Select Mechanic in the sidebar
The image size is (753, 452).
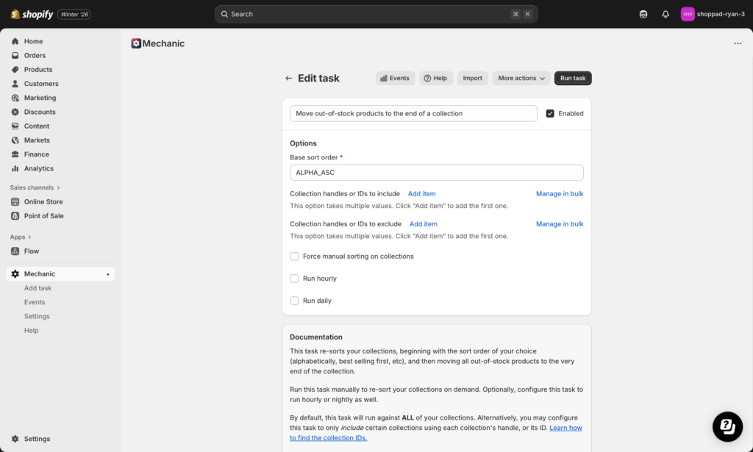(x=60, y=274)
